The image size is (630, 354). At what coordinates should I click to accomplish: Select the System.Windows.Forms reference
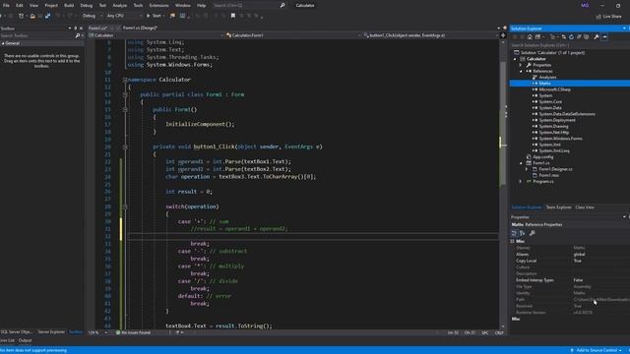tap(560, 139)
